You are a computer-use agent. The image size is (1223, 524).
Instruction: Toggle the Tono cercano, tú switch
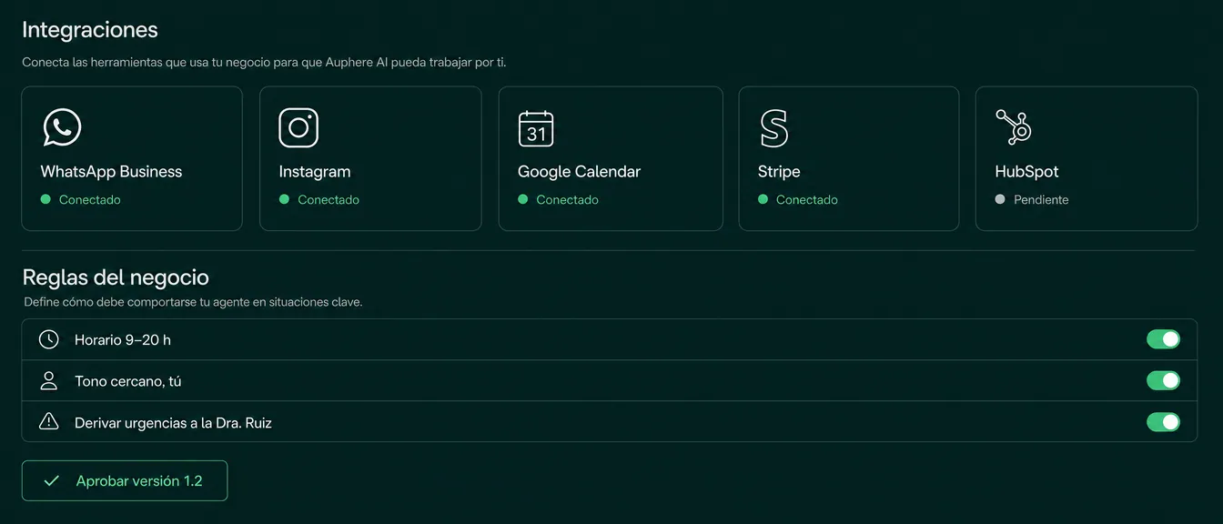click(1163, 380)
